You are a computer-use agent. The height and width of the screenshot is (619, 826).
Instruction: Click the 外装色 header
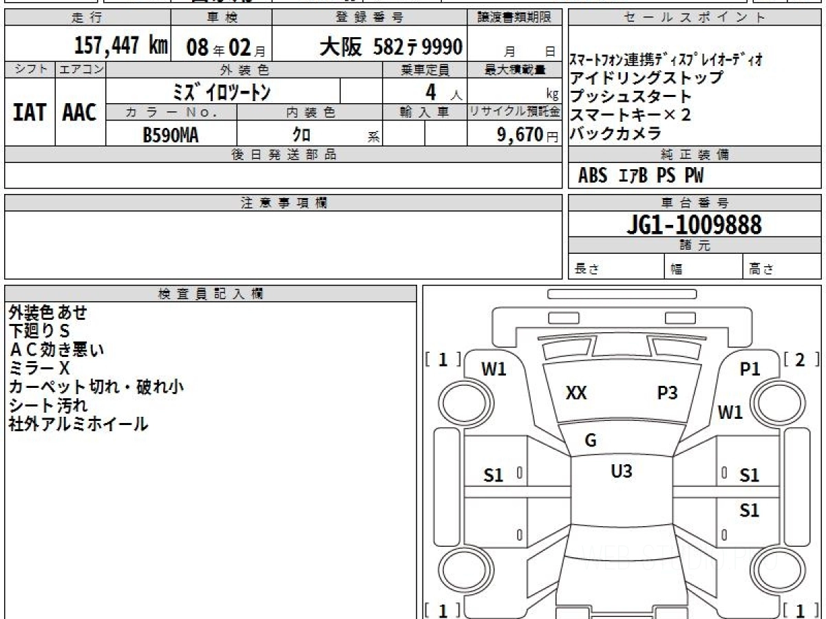pyautogui.click(x=244, y=69)
